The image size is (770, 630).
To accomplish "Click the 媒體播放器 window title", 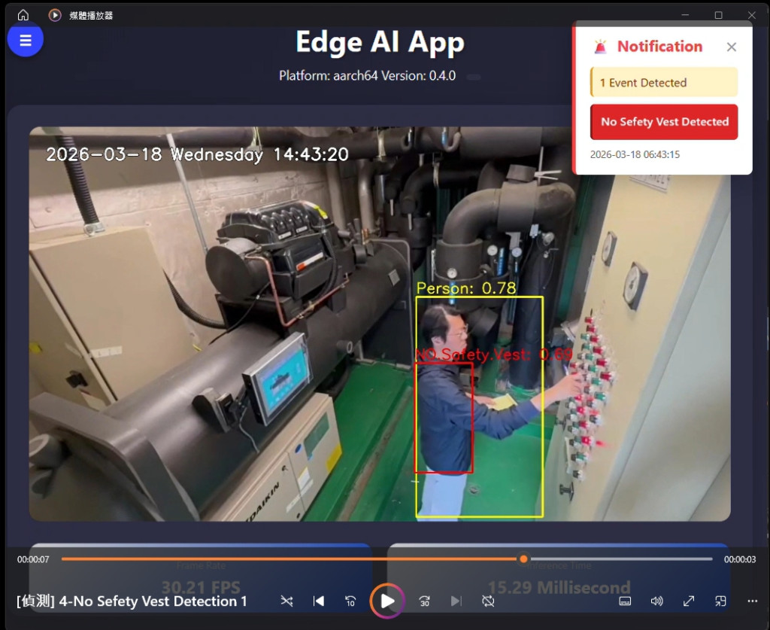I will point(91,15).
